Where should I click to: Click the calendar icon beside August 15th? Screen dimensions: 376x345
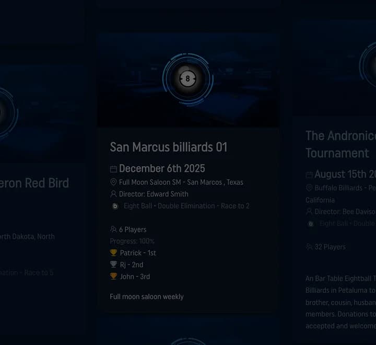[x=309, y=175]
